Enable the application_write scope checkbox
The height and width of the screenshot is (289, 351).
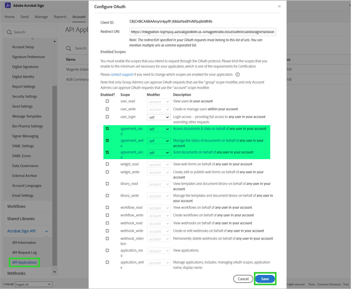[x=107, y=262]
